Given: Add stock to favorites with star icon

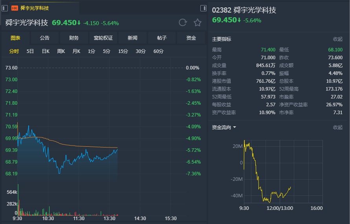Looking at the screenshot, I should (x=198, y=22).
